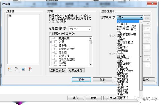This screenshot has height=105, width=162.
Task: Expand the 体量 tree node
Action: click(x=51, y=42)
